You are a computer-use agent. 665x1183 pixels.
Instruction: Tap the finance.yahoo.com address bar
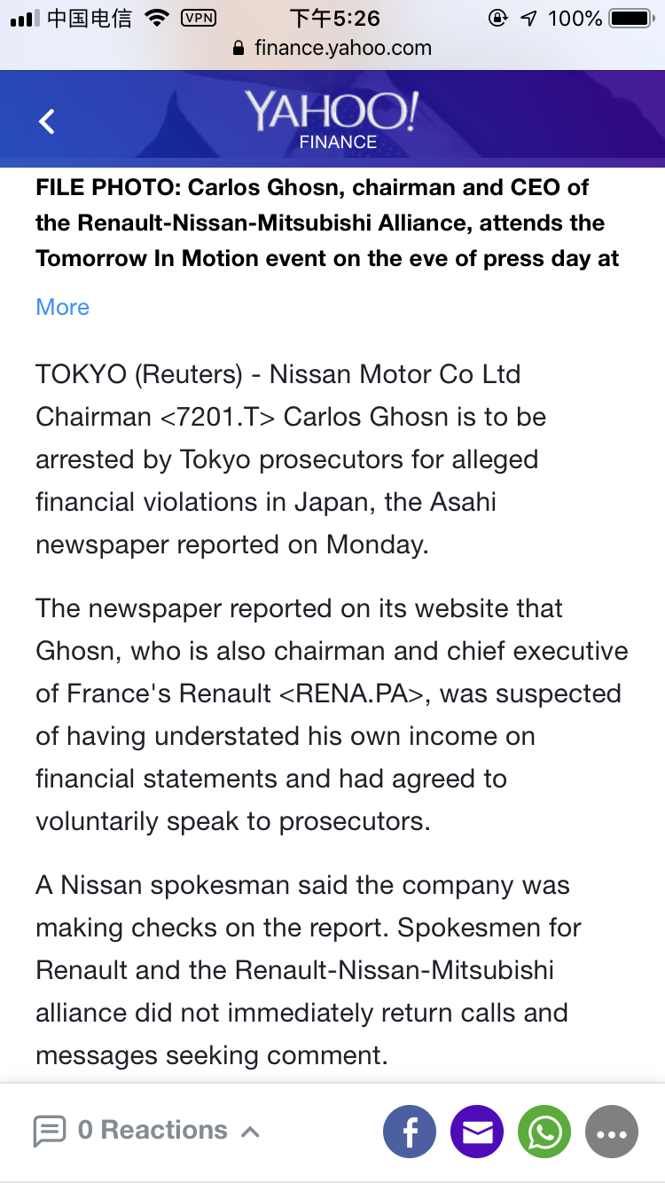[332, 48]
